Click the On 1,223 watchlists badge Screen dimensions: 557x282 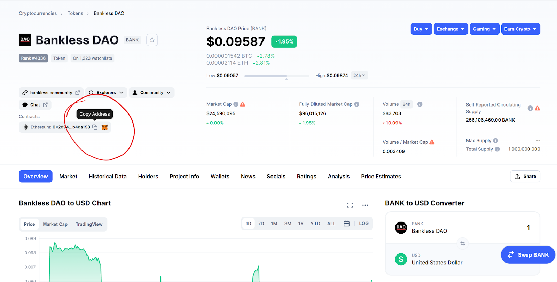point(93,58)
